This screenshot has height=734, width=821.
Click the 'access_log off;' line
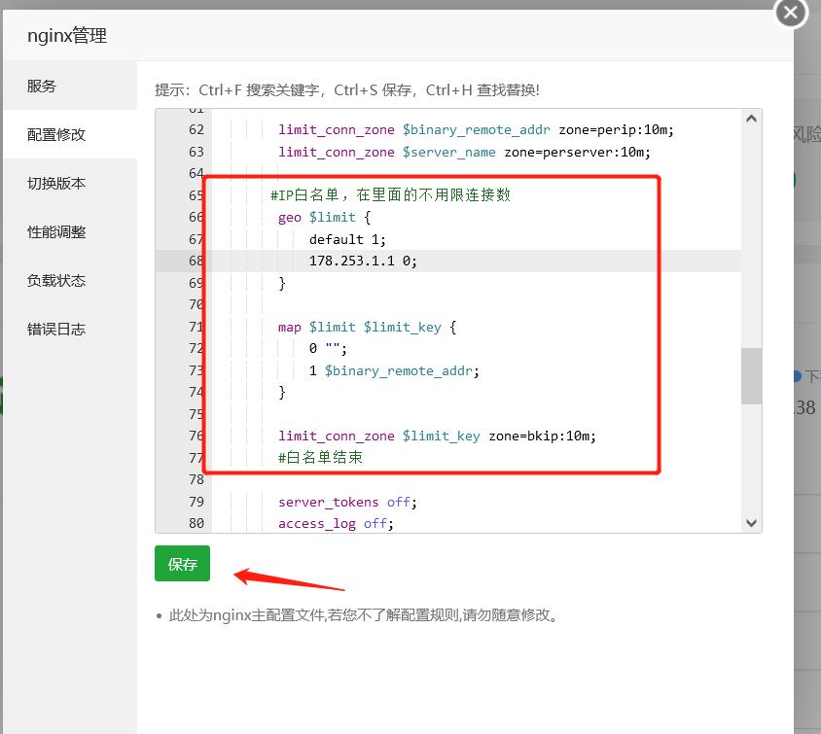(x=334, y=524)
